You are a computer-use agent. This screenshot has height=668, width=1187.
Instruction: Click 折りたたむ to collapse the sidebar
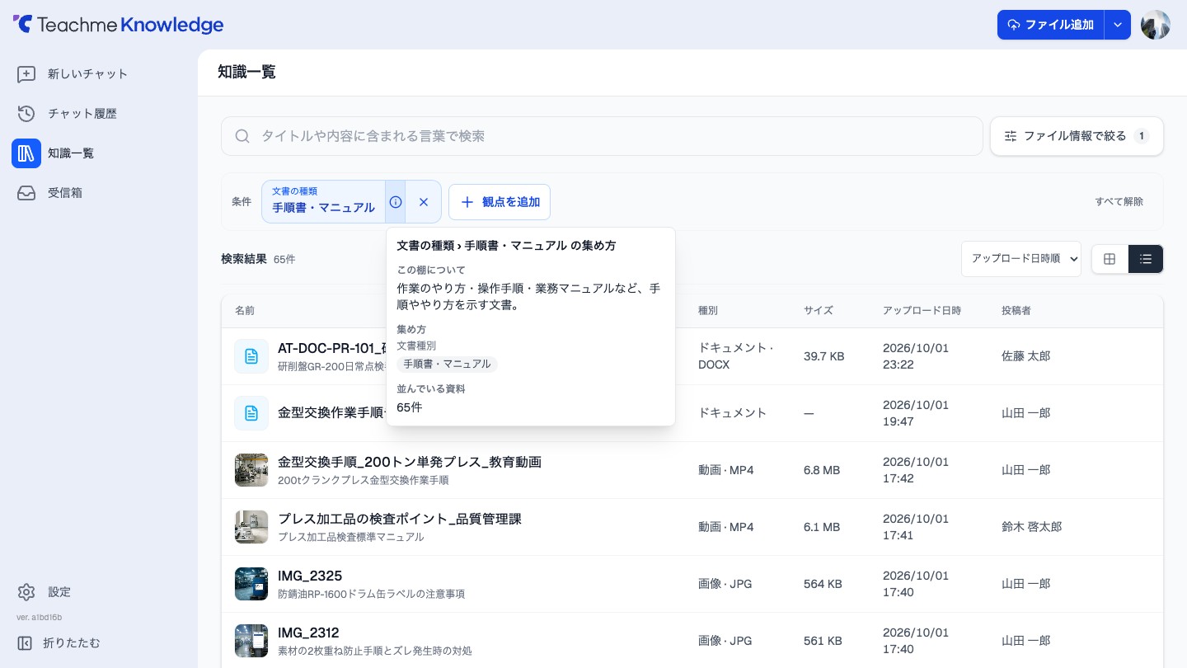72,643
